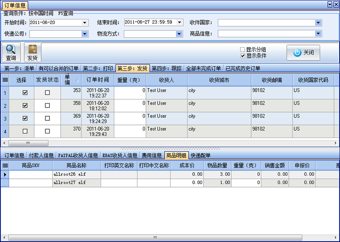Click the 商品SKU cell for allroot27 elf
The image size is (340, 242).
31,183
